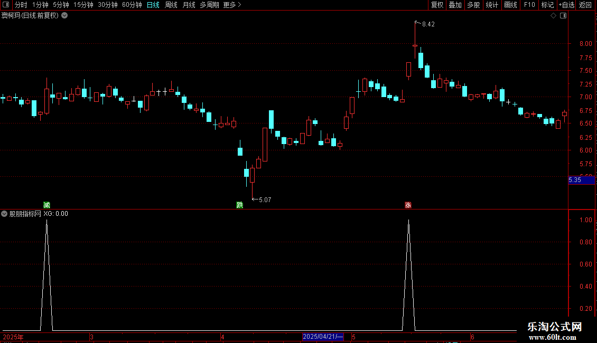Open the 多股 multi-stock view
The height and width of the screenshot is (343, 597).
[473, 5]
